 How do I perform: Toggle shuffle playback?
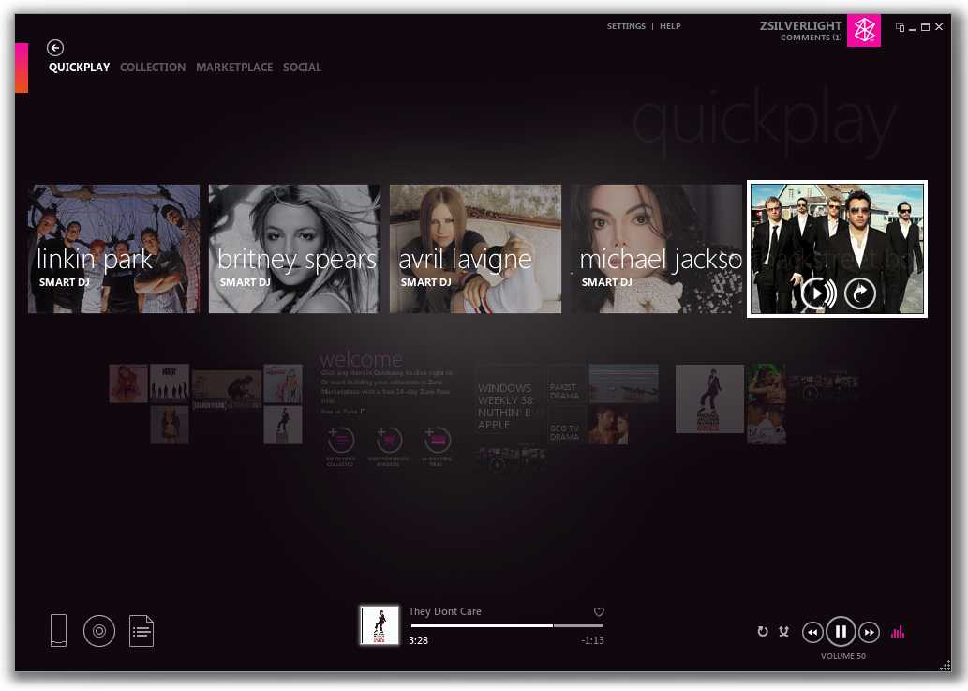(784, 632)
